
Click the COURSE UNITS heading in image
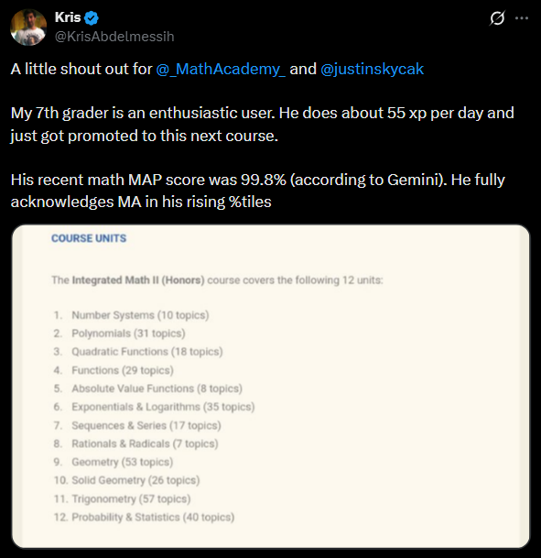click(89, 238)
